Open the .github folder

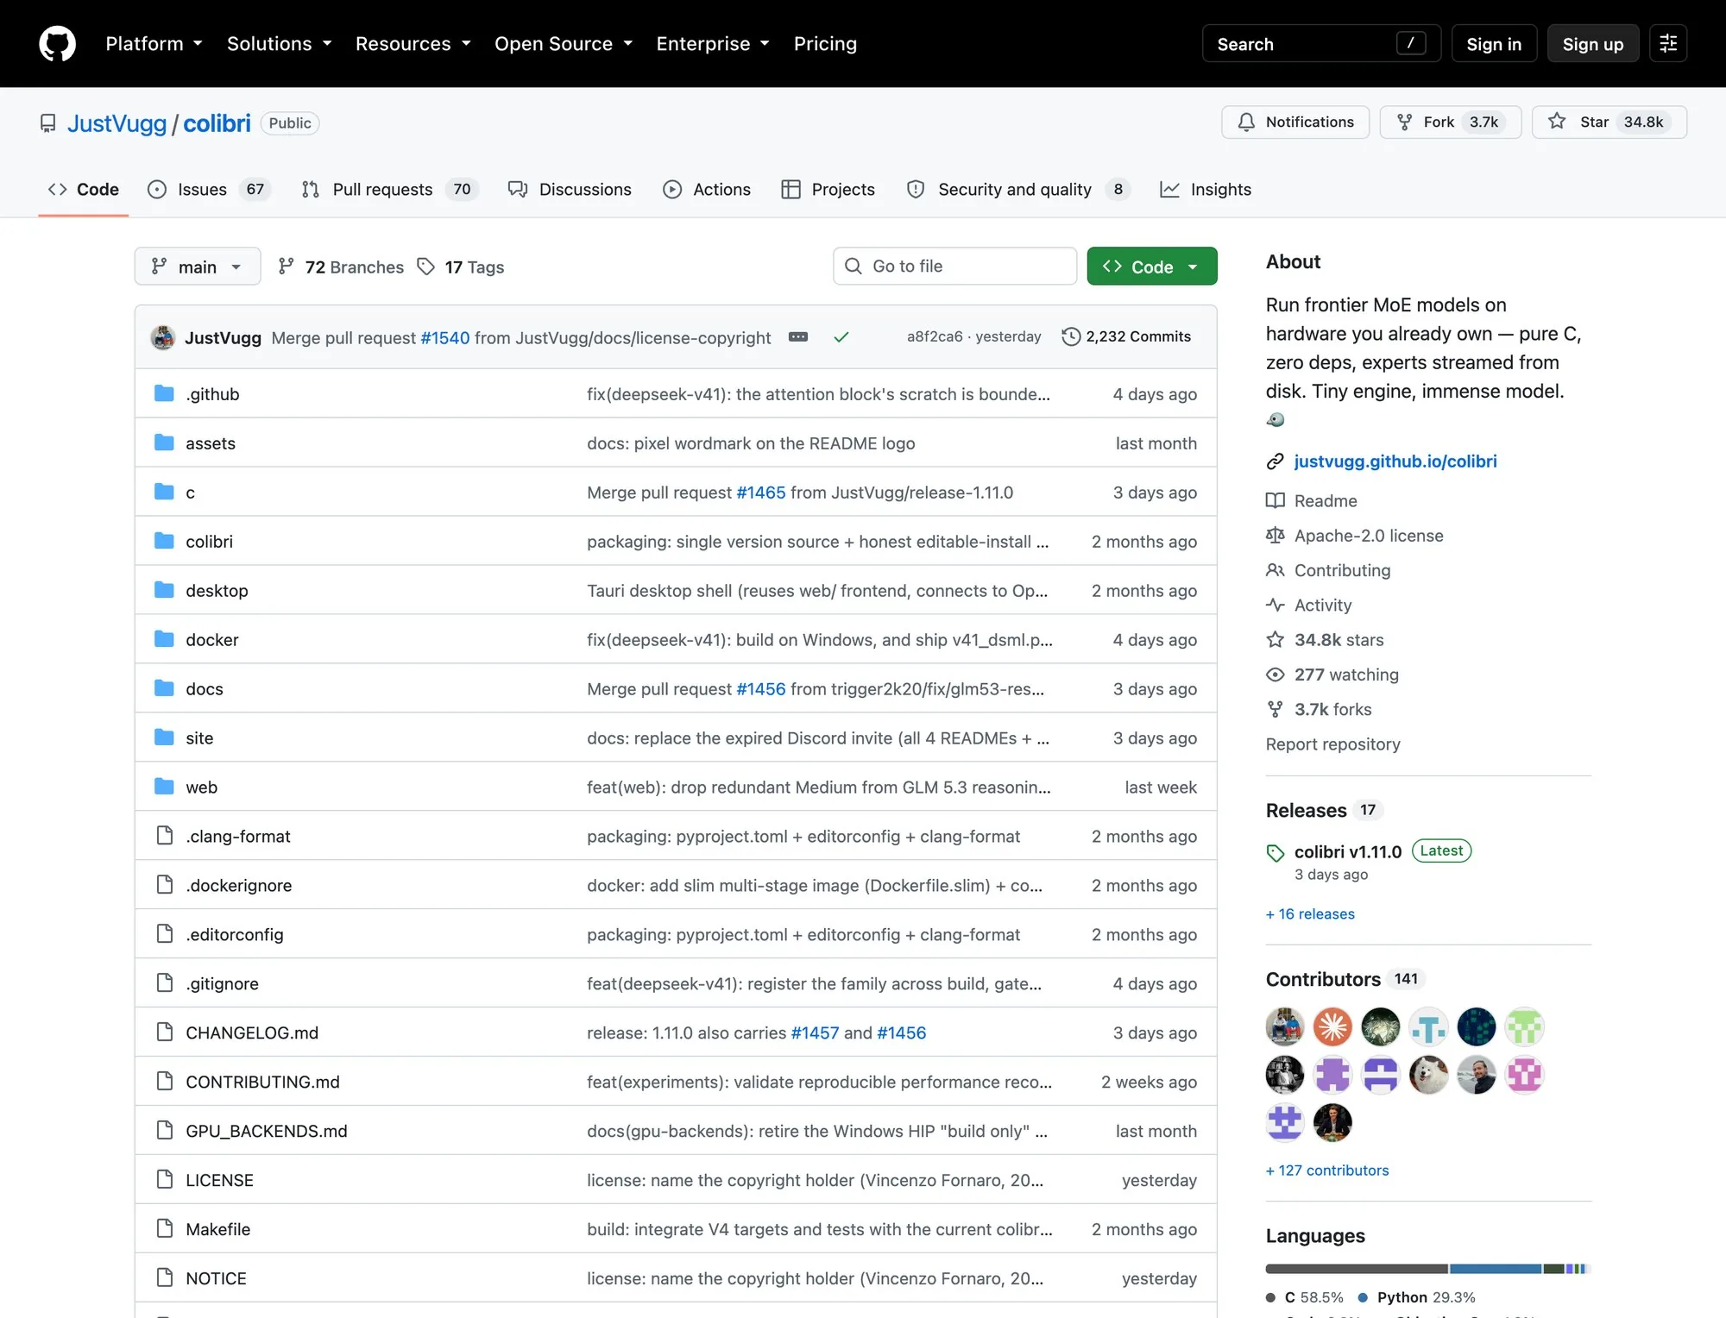(212, 394)
